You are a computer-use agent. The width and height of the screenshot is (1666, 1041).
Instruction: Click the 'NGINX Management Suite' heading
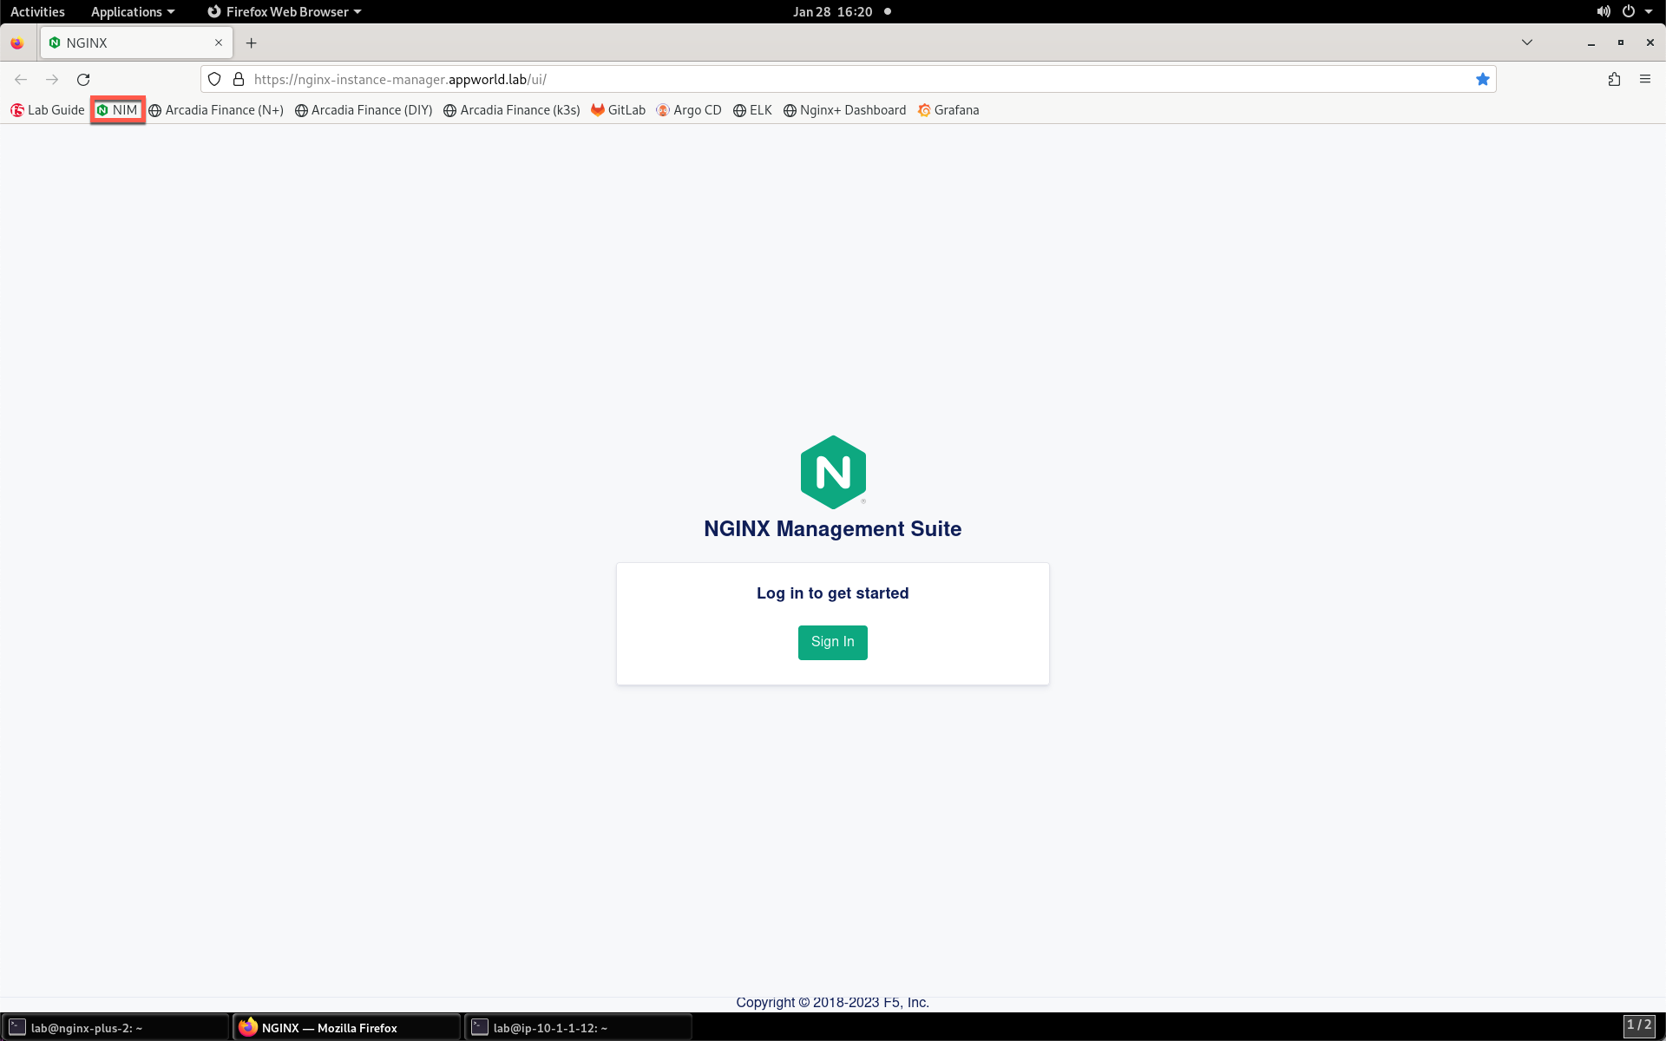click(832, 529)
